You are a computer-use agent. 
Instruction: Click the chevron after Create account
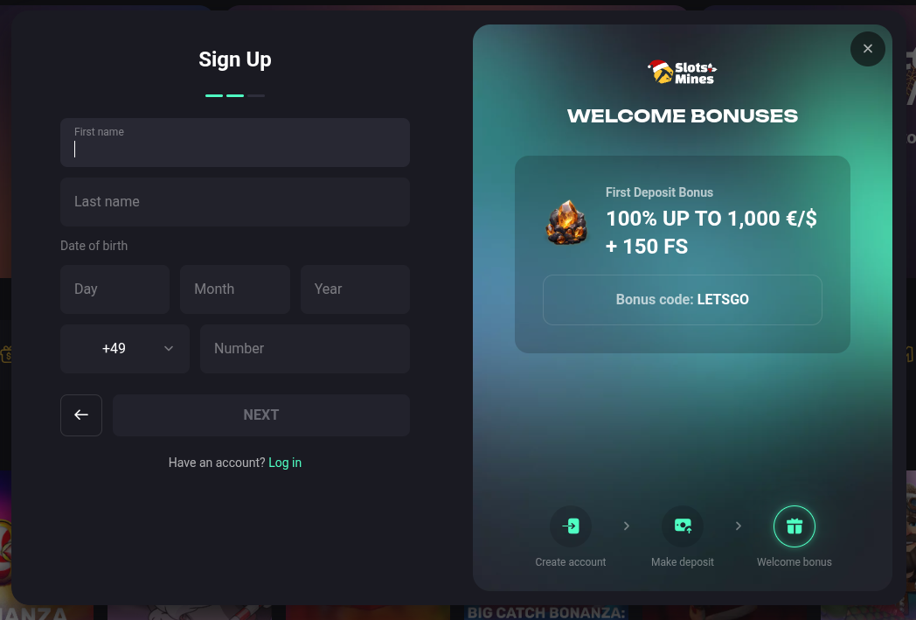pyautogui.click(x=626, y=526)
